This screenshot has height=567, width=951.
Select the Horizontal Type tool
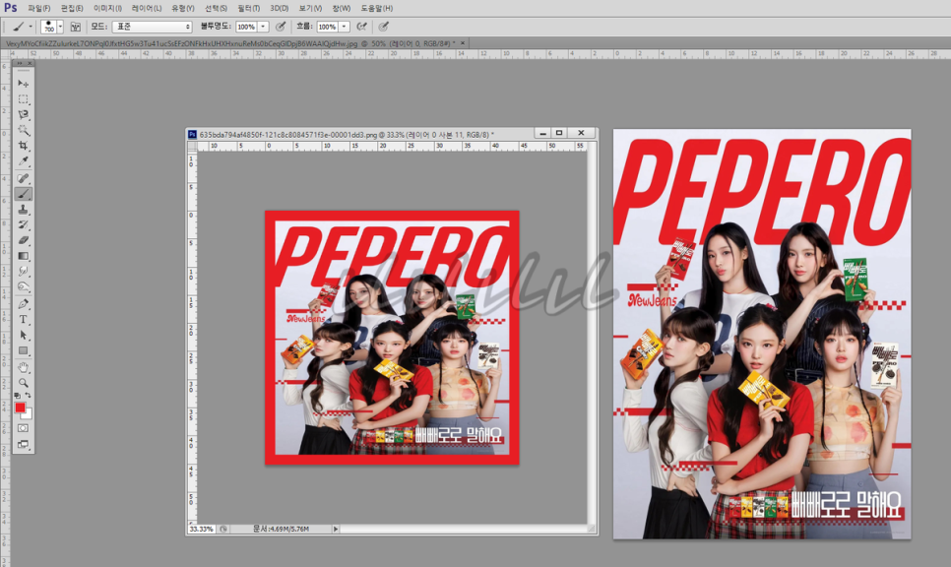coord(23,320)
